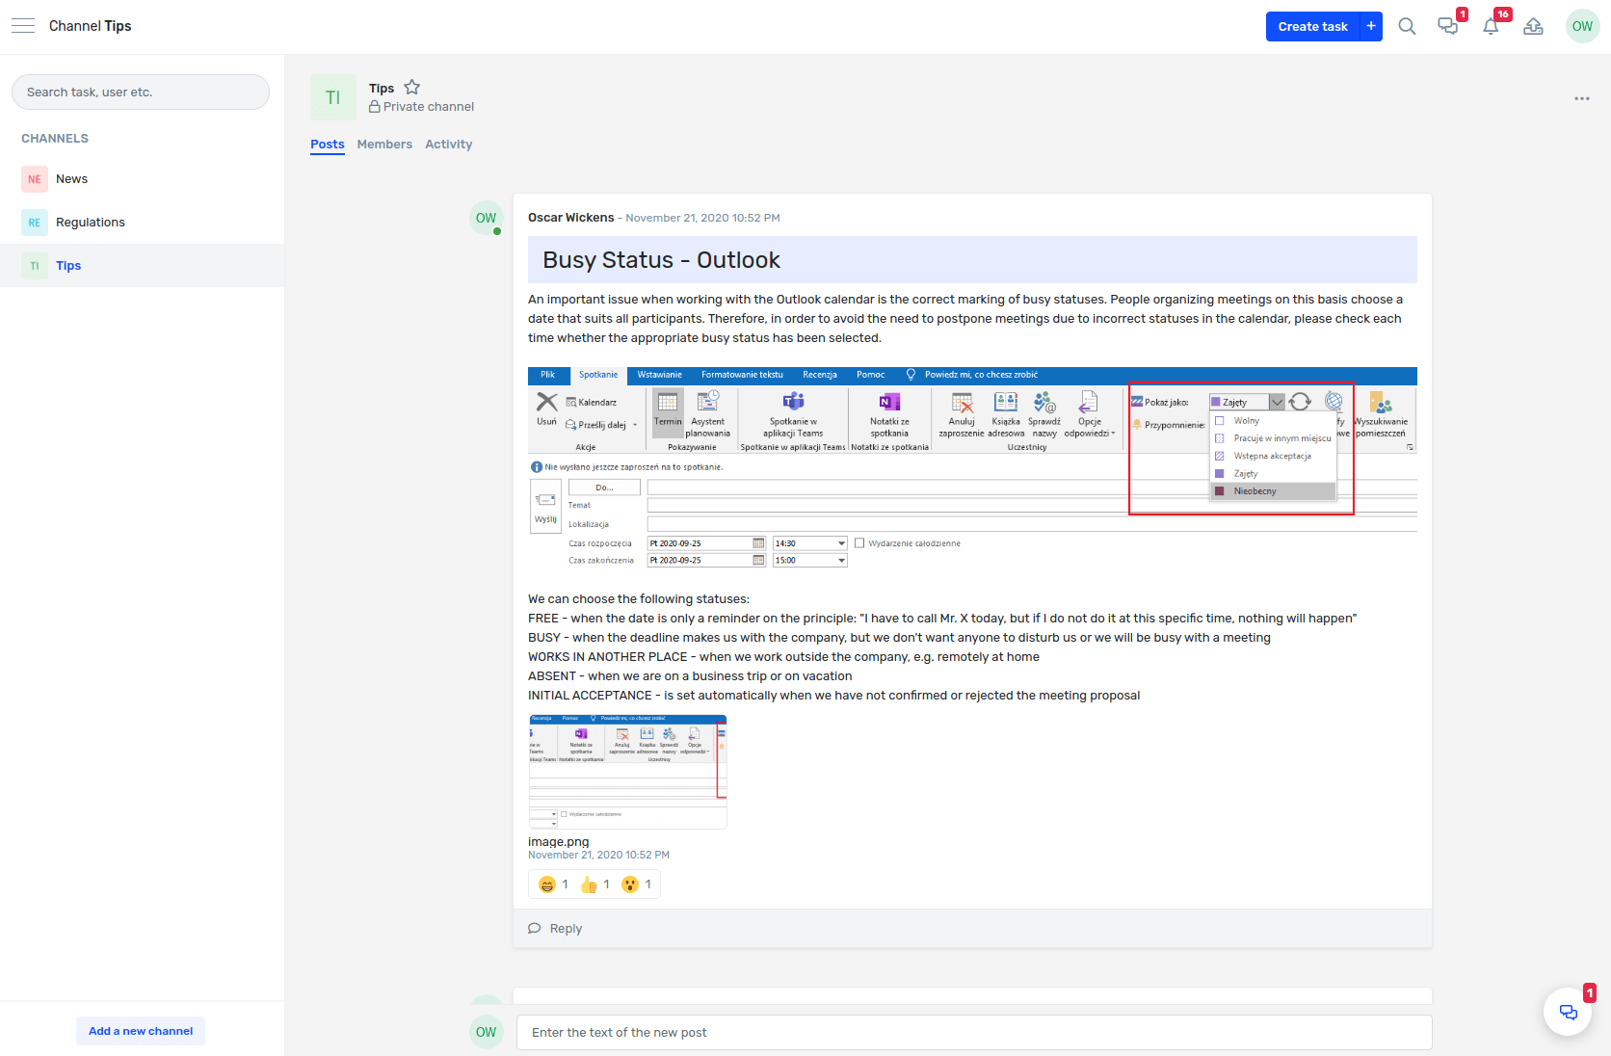
Task: Expand the Create task plus dropdown
Action: click(x=1371, y=27)
